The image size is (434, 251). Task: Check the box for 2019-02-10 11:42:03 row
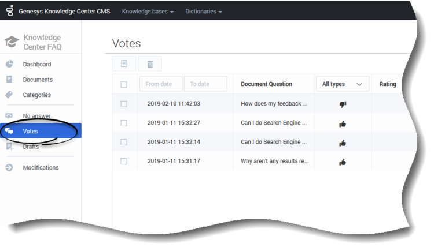pyautogui.click(x=124, y=104)
